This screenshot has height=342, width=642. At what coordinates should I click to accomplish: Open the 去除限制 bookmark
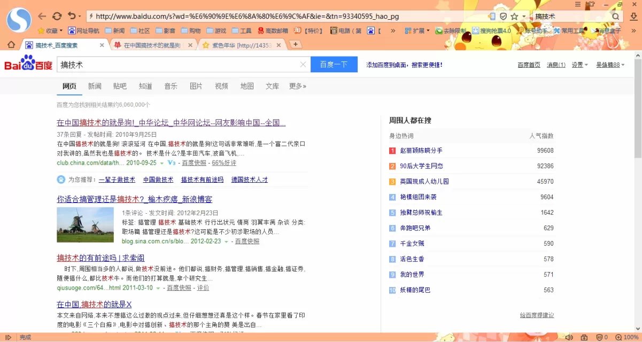(451, 31)
